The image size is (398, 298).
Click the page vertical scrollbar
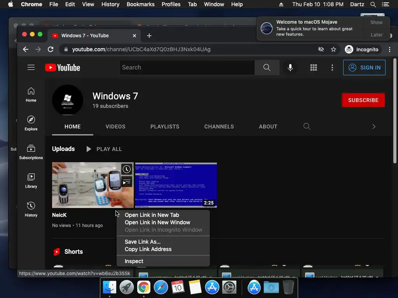click(x=395, y=111)
